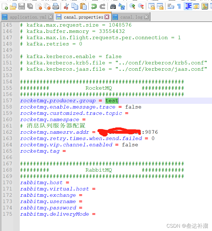This screenshot has height=231, width=212.
Task: Toggle synchronized vertical scrolling icon
Action: [x=152, y=7]
